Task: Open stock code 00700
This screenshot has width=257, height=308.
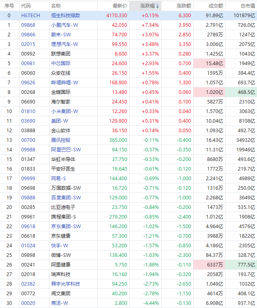Action: click(28, 140)
